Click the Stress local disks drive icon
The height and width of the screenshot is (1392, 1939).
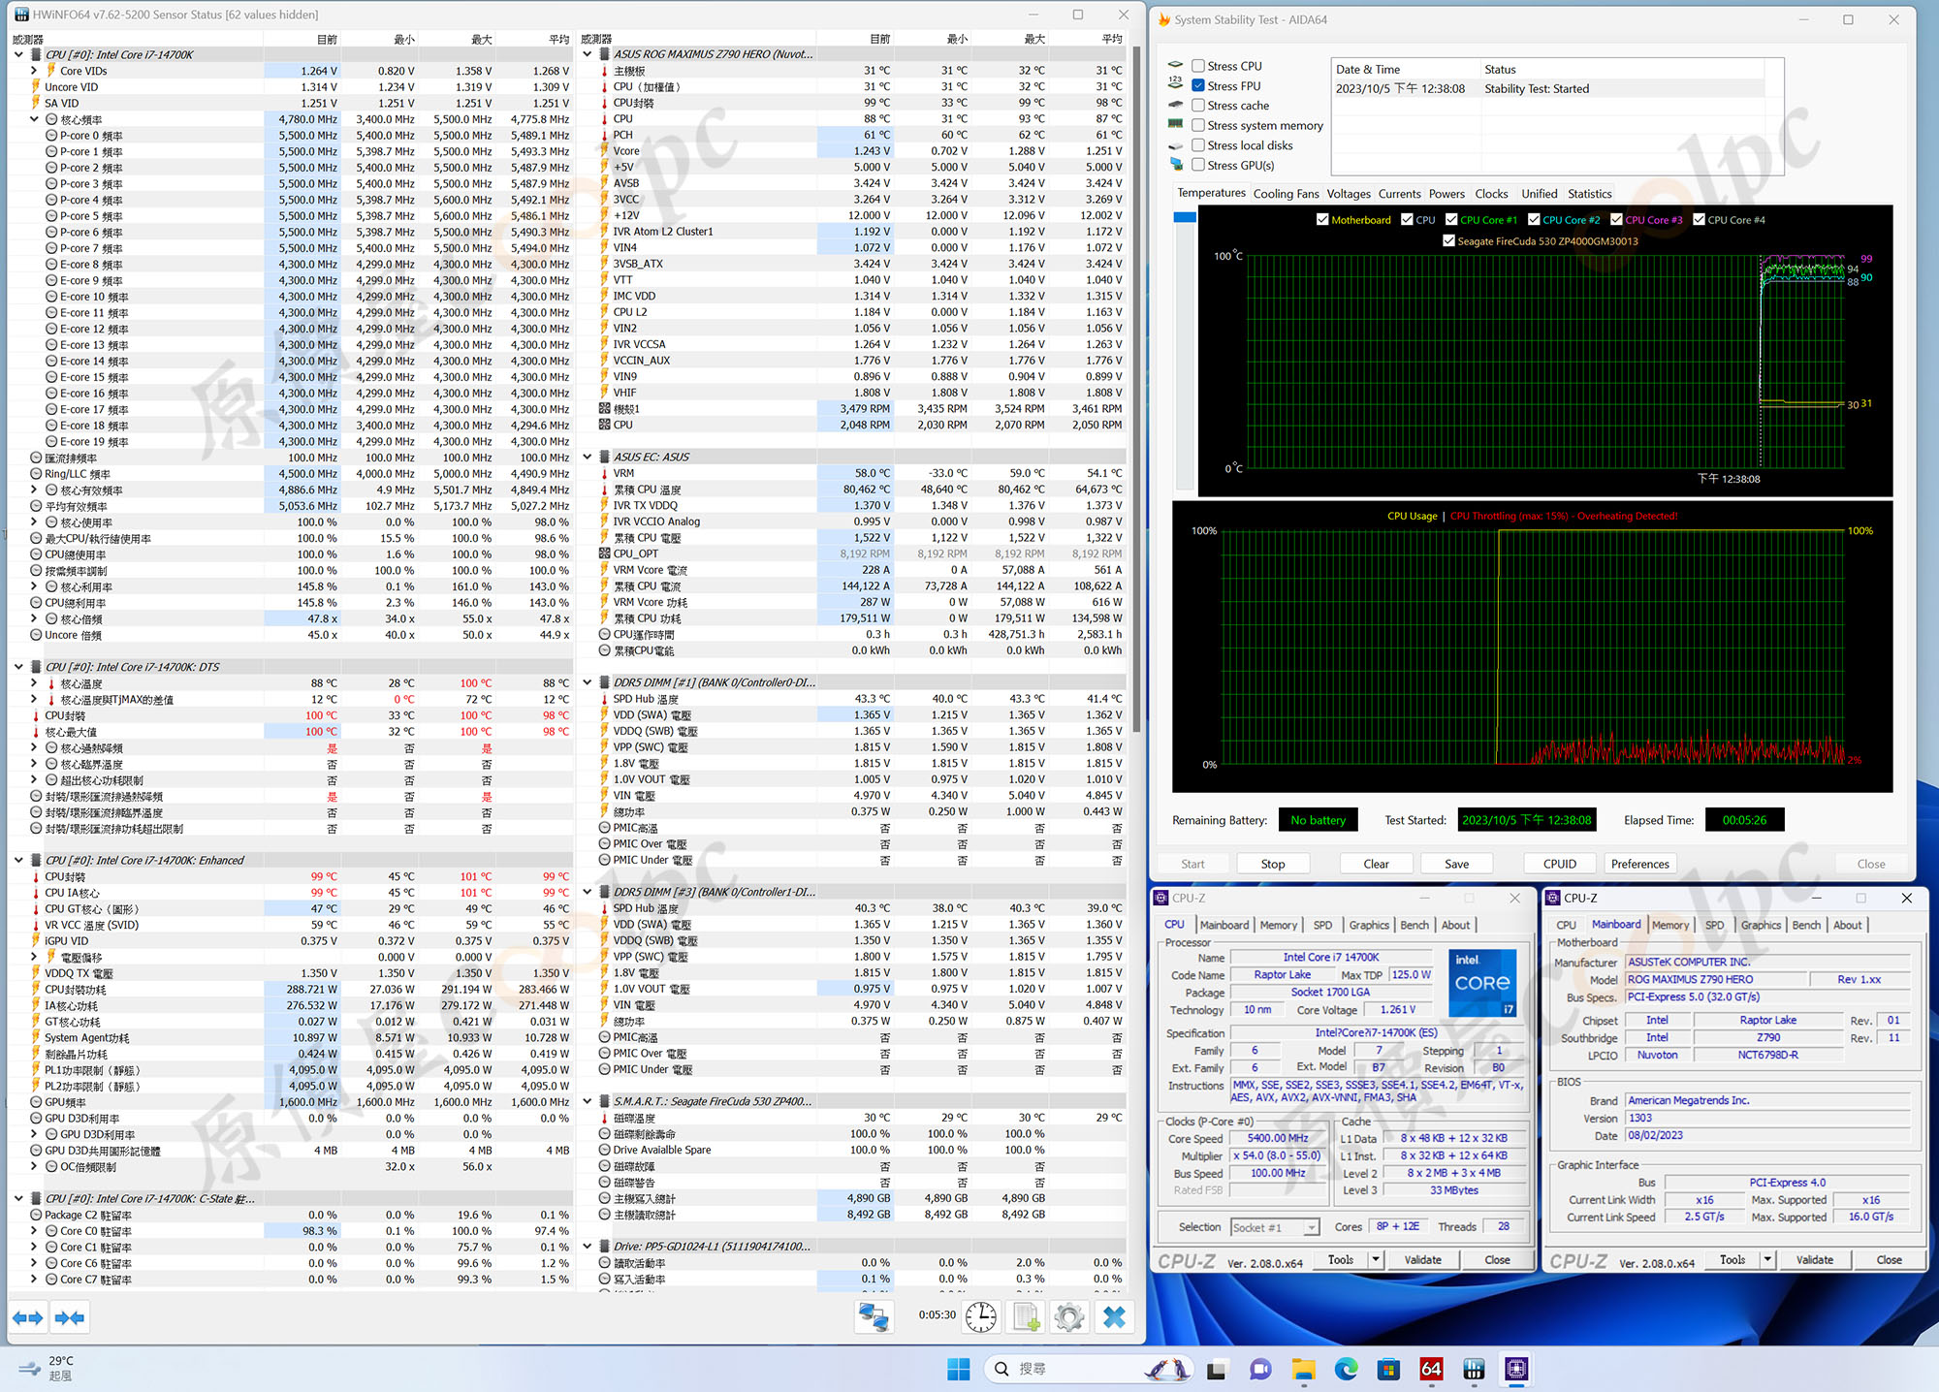coord(1176,145)
